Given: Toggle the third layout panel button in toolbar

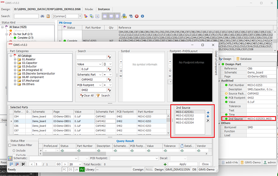Looking at the screenshot, I should tap(117, 16).
